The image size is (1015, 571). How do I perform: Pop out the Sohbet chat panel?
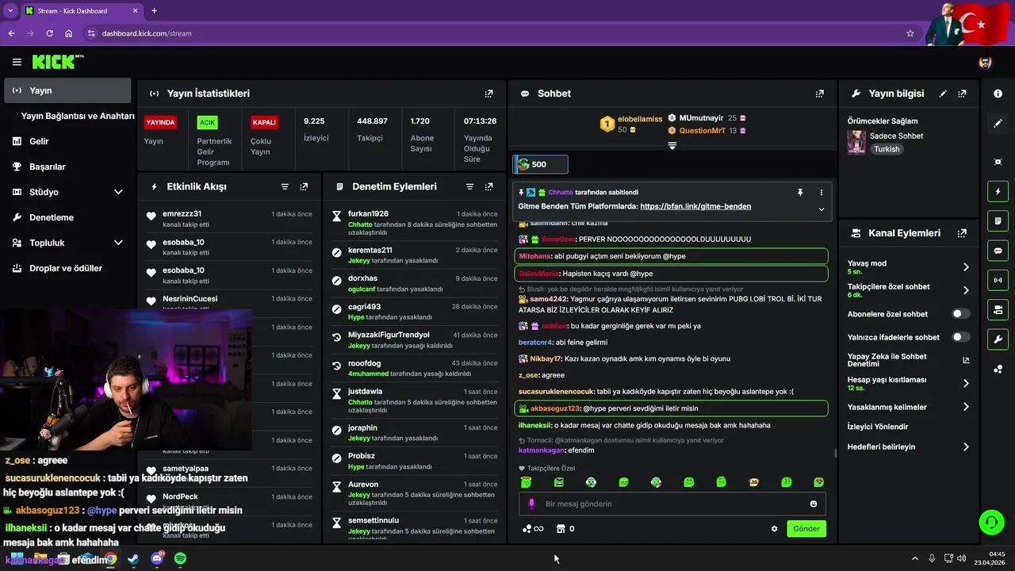click(819, 94)
